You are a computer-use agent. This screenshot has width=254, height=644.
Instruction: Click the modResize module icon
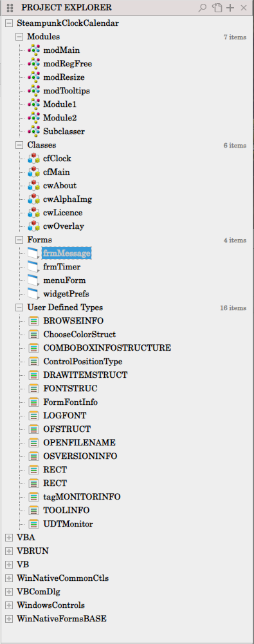[x=34, y=77]
